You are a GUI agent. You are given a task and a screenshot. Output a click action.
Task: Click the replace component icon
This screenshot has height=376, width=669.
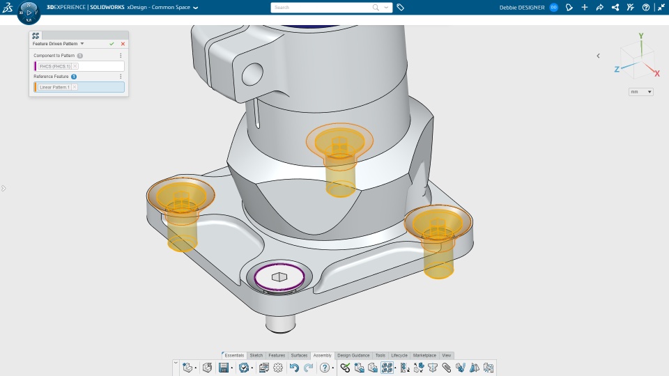373,368
